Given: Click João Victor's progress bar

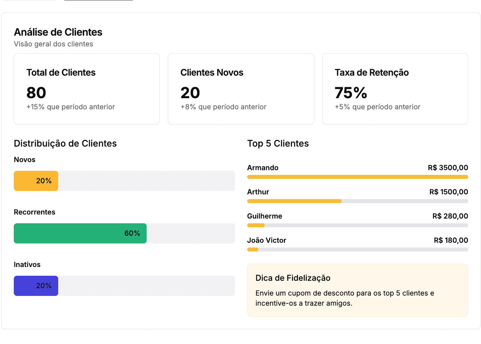Looking at the screenshot, I should (x=358, y=250).
